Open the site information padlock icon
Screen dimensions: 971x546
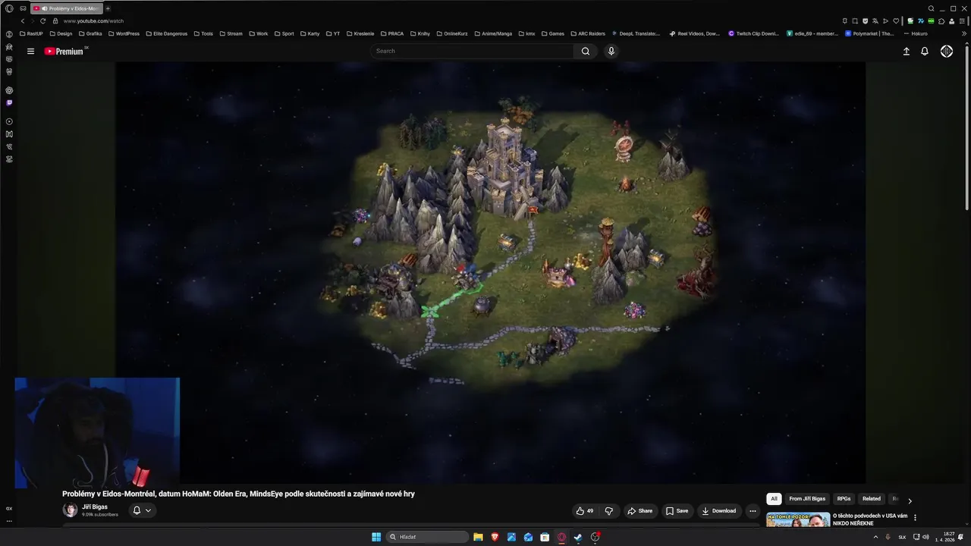[x=55, y=20]
